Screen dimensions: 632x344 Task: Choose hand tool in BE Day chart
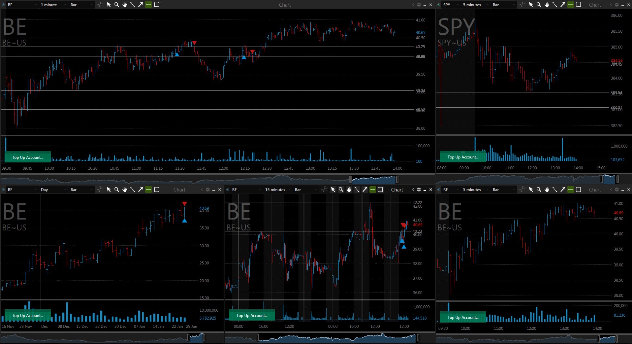pos(125,189)
